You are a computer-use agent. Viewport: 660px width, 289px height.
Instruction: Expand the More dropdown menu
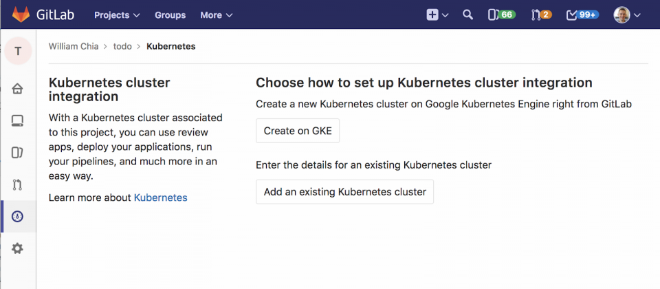coord(217,15)
